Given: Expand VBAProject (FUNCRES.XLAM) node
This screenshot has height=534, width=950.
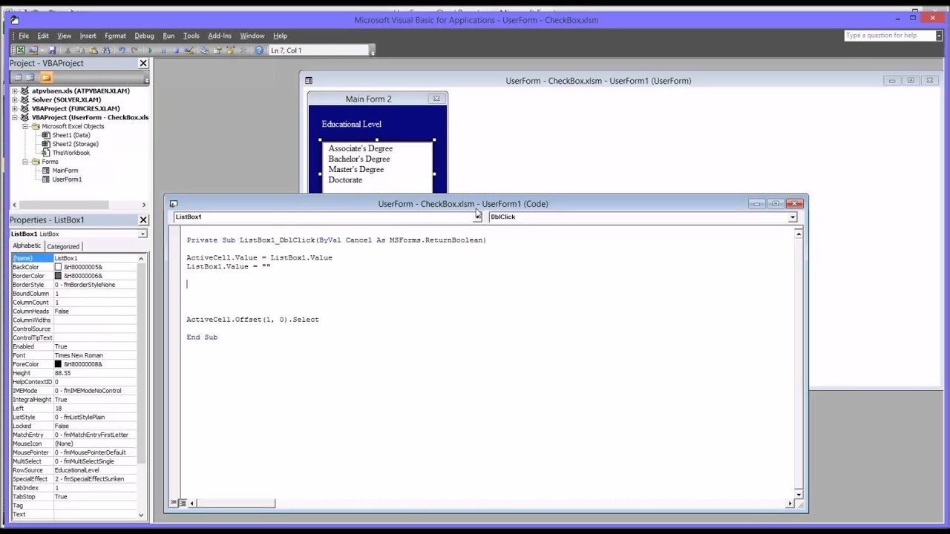Looking at the screenshot, I should coord(15,109).
